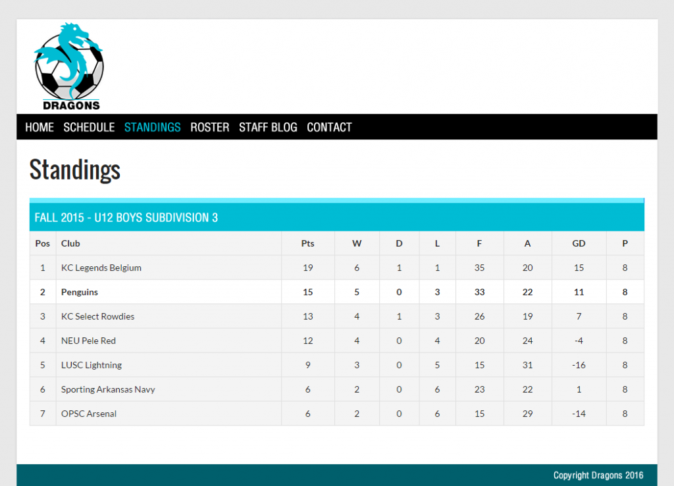Click Penguins goals for value 33
This screenshot has width=674, height=486.
(x=479, y=293)
